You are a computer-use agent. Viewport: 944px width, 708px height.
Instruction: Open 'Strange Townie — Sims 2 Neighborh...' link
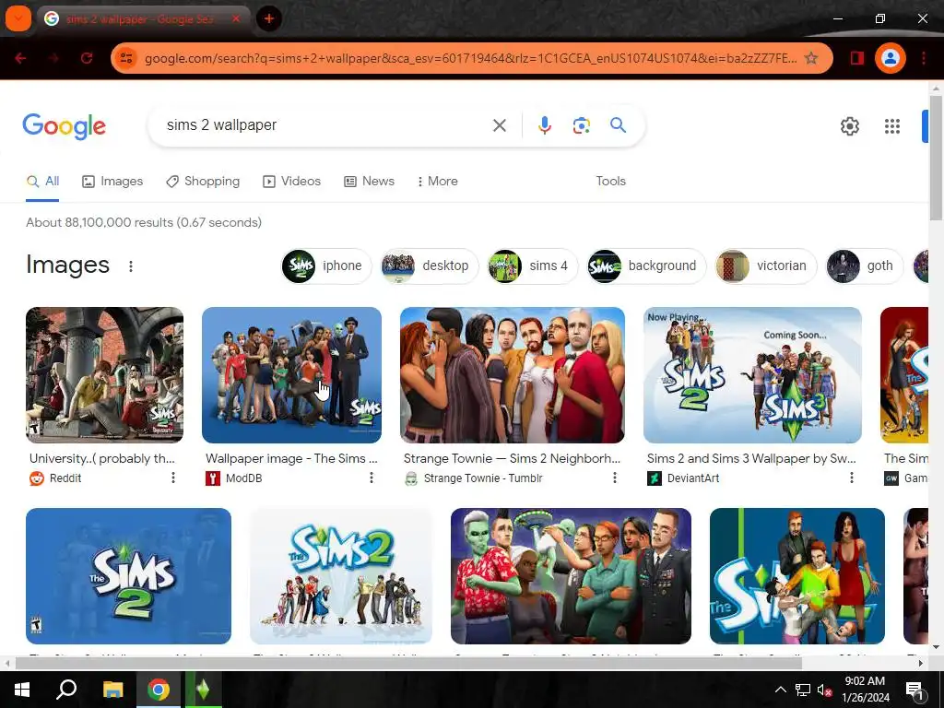click(x=512, y=459)
